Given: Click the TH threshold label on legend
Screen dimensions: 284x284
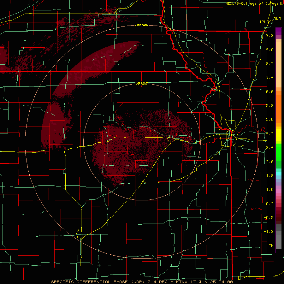Looking at the screenshot, I should click(x=271, y=246).
